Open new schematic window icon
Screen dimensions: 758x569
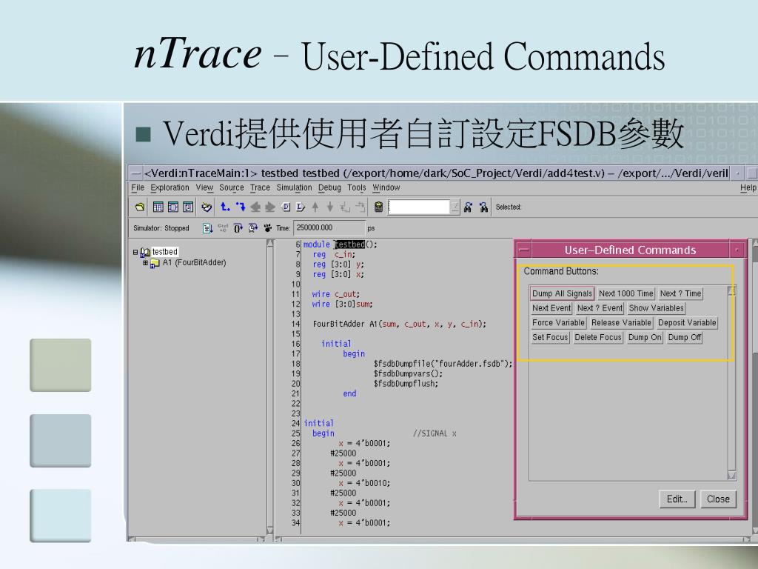[173, 207]
